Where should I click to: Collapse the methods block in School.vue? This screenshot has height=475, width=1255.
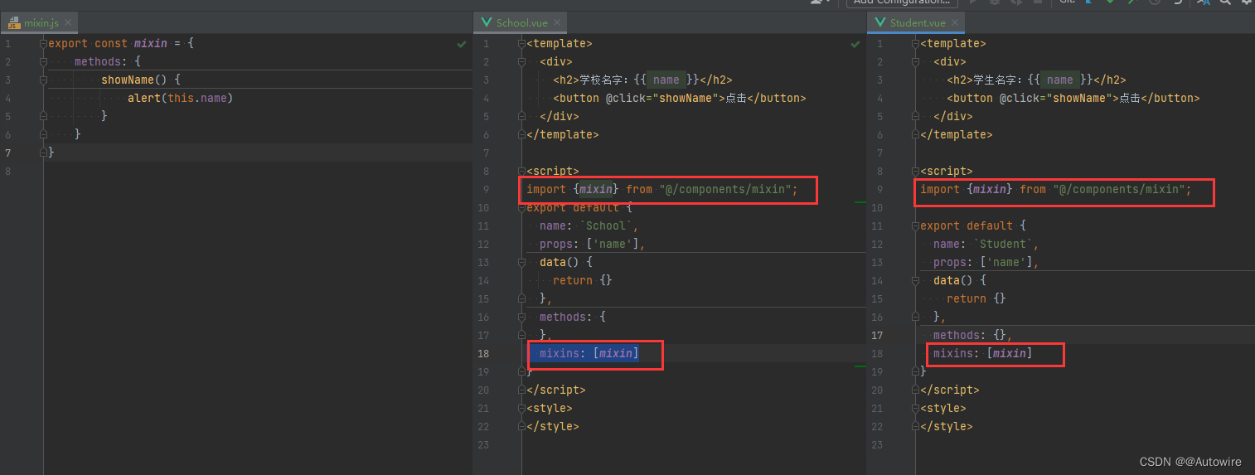tap(521, 317)
